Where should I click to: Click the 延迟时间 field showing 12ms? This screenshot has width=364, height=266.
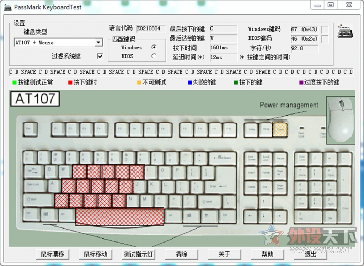(x=224, y=57)
